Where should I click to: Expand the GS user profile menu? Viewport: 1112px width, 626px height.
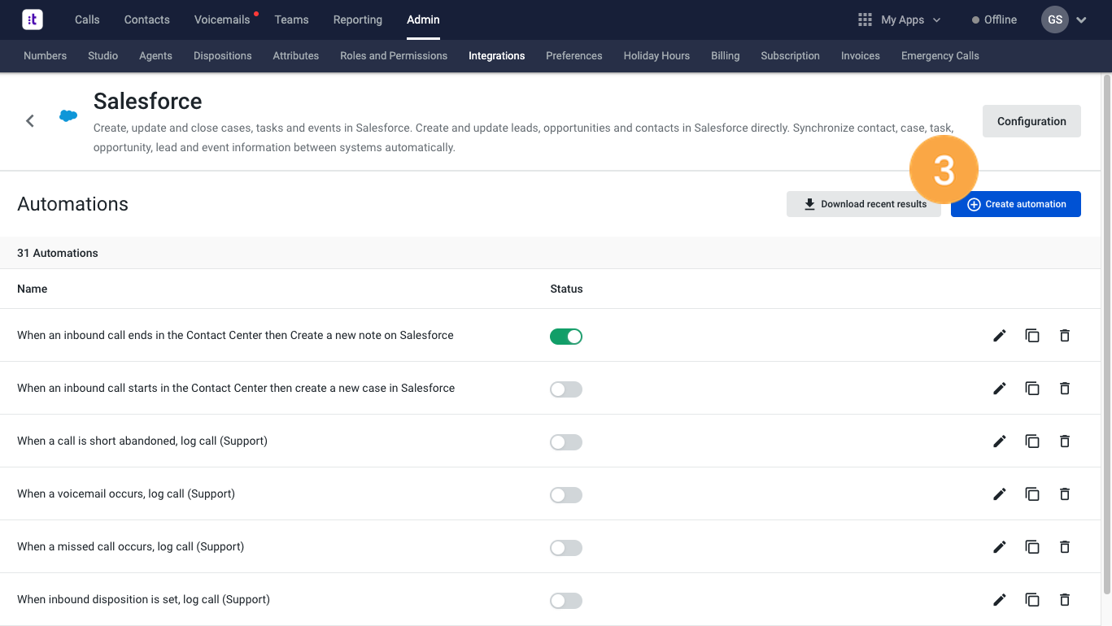pyautogui.click(x=1064, y=20)
